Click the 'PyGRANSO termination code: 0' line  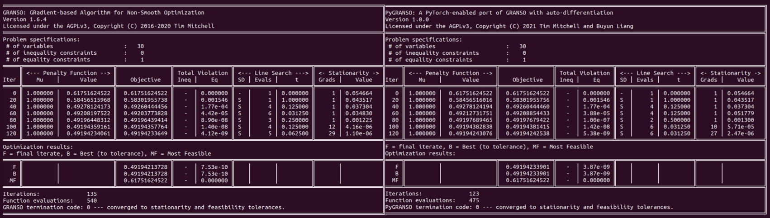coord(529,207)
